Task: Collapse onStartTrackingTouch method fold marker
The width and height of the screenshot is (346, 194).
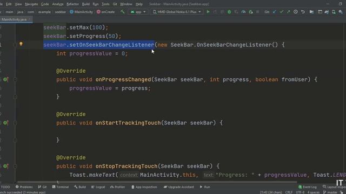Action: pyautogui.click(x=15, y=123)
